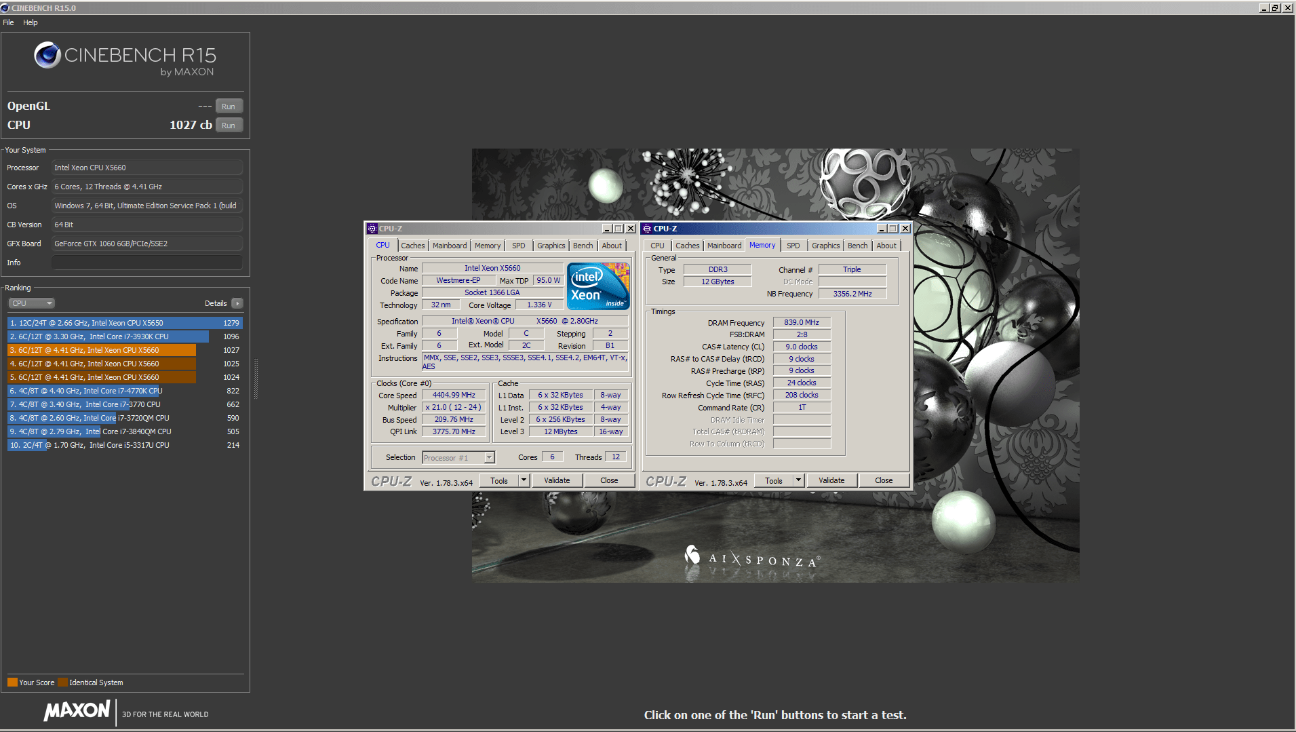This screenshot has height=732, width=1296.
Task: Click the Details arrow button in Ranking
Action: (237, 303)
